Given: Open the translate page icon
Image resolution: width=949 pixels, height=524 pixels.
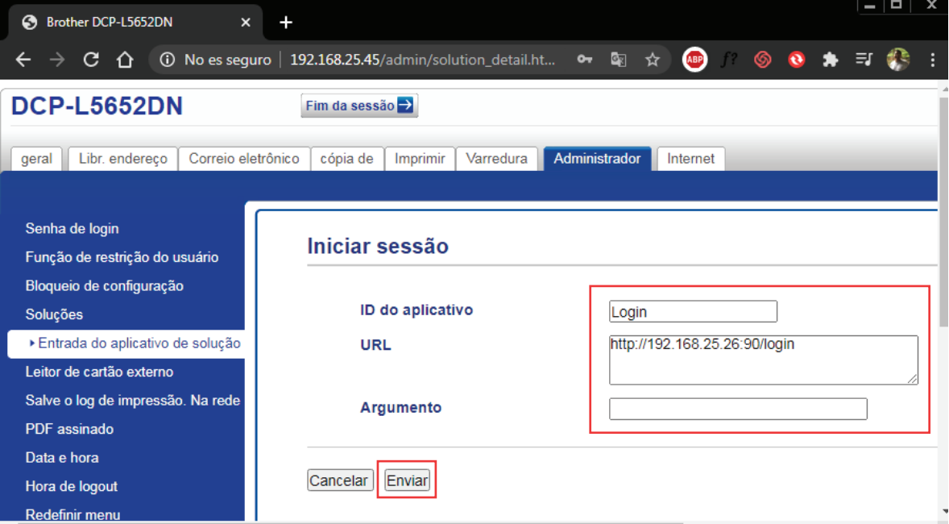Looking at the screenshot, I should 619,60.
